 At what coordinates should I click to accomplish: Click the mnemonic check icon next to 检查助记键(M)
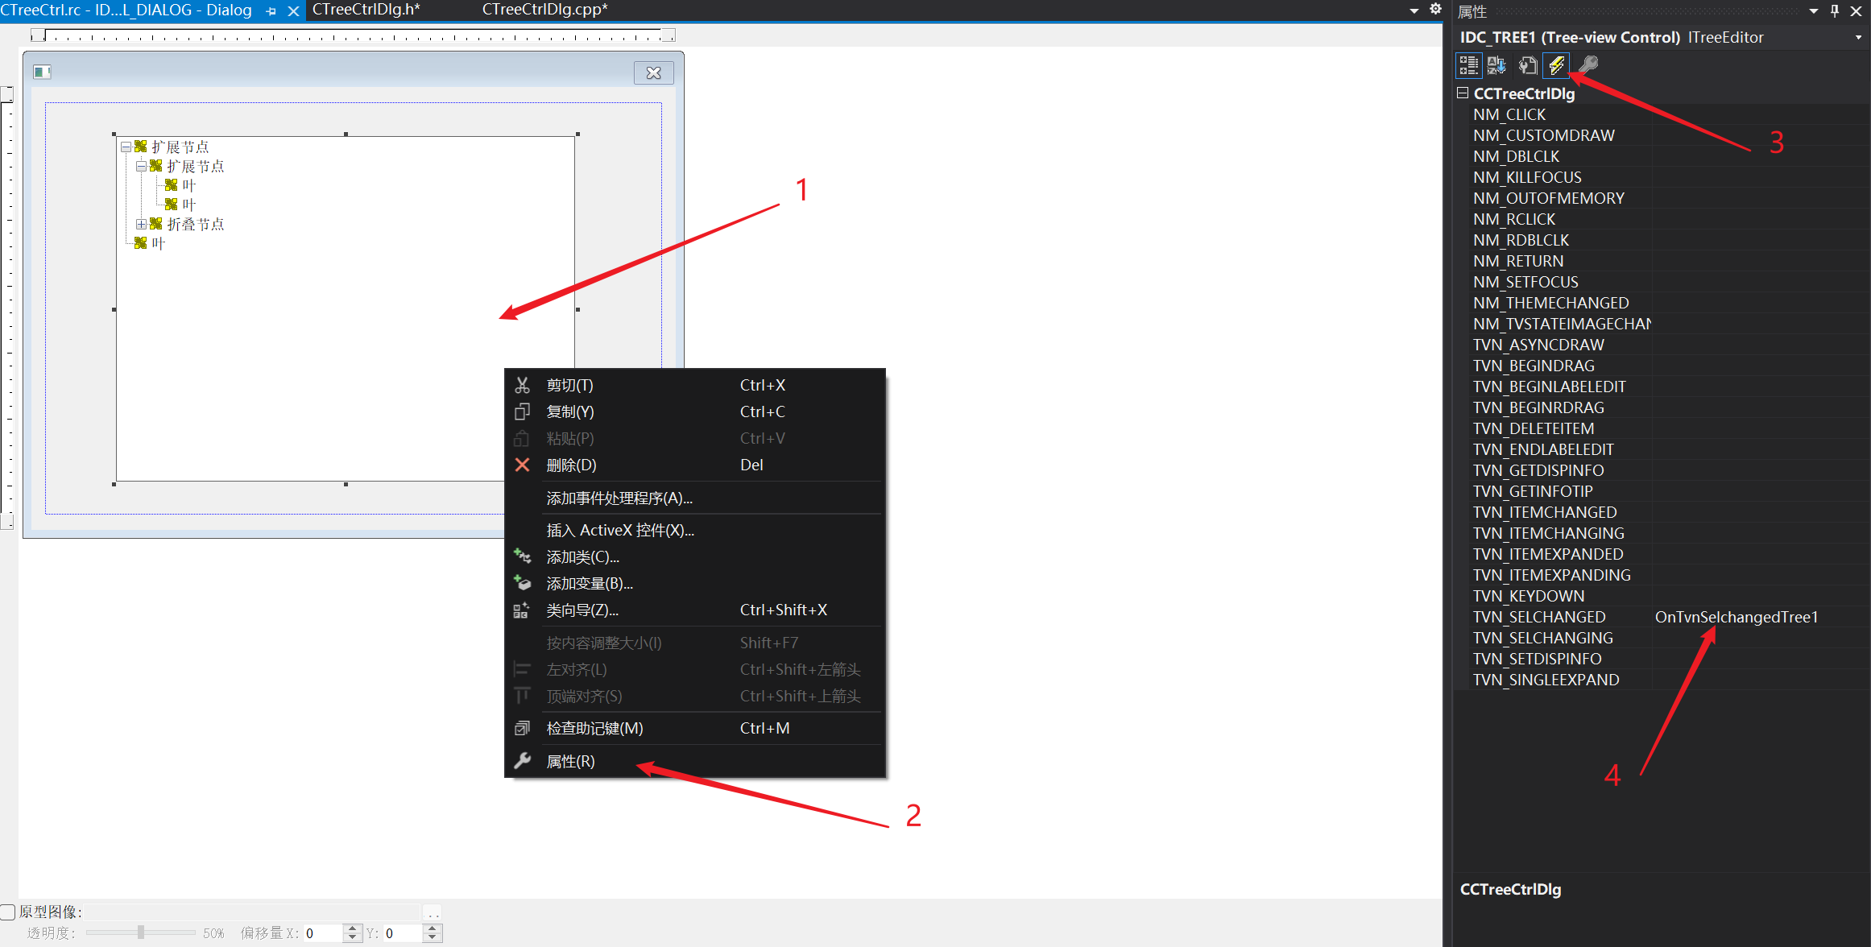pos(522,728)
